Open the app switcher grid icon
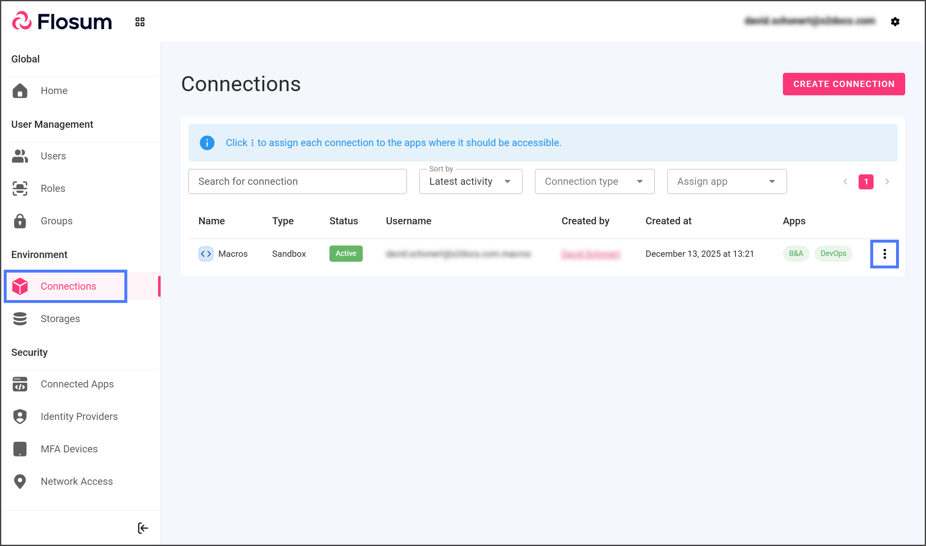 140,22
